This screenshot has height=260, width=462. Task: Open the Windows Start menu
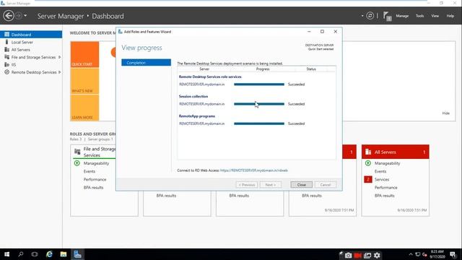(6, 254)
